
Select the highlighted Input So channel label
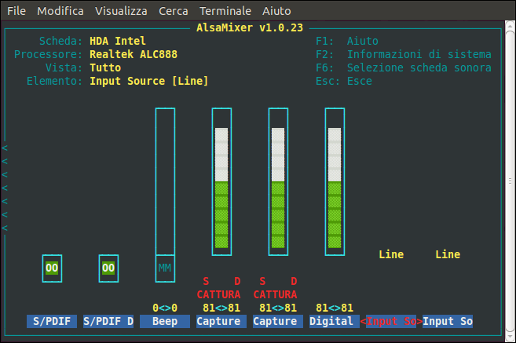click(x=391, y=321)
